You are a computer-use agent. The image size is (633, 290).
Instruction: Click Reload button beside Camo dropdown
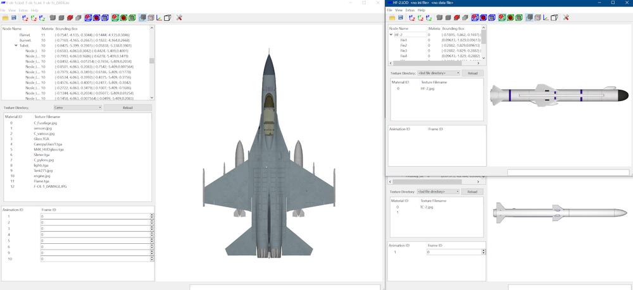pyautogui.click(x=128, y=107)
